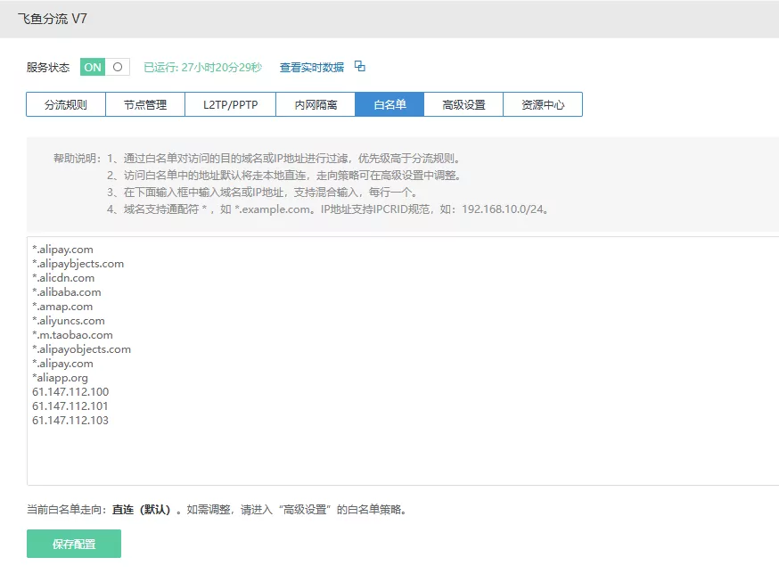This screenshot has width=779, height=582.
Task: Click the 192.168.10.0/24 example in help
Action: 503,209
